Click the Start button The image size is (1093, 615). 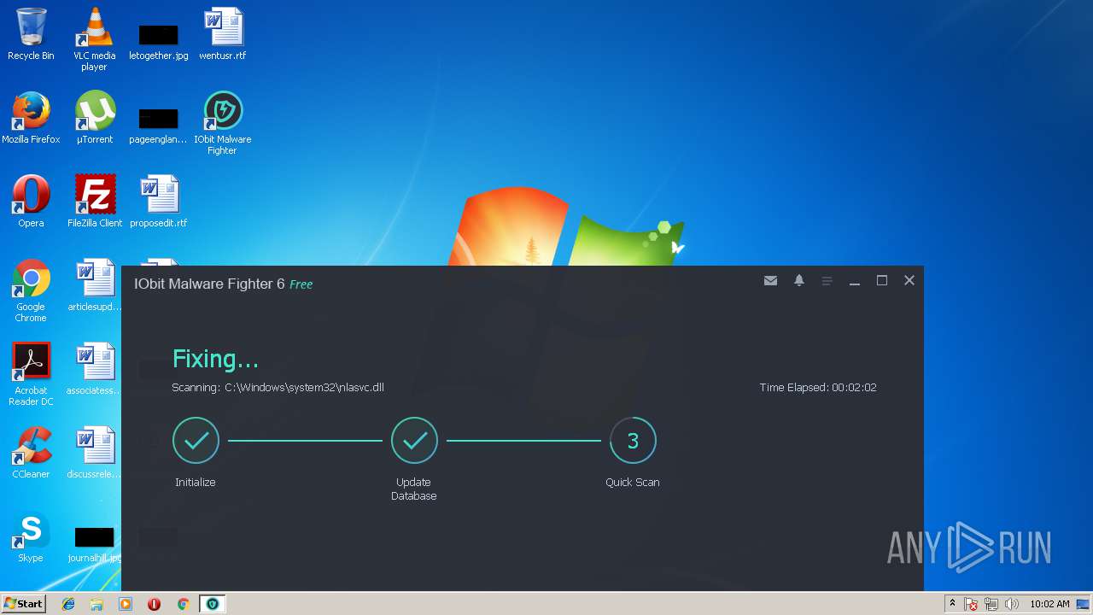[x=23, y=604]
